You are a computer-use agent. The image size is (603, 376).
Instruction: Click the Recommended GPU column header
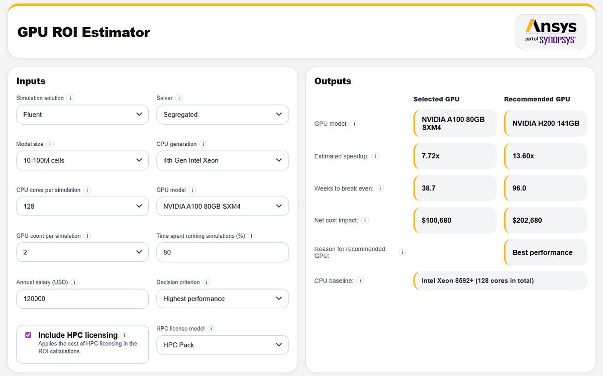pyautogui.click(x=537, y=99)
